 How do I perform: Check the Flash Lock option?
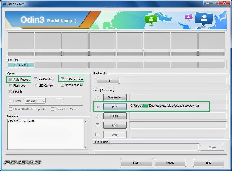coord(10,85)
